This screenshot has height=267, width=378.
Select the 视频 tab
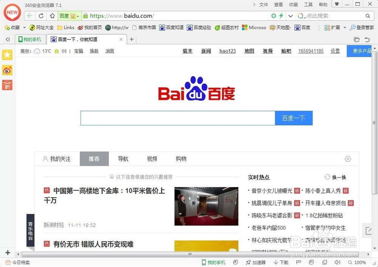click(x=152, y=159)
